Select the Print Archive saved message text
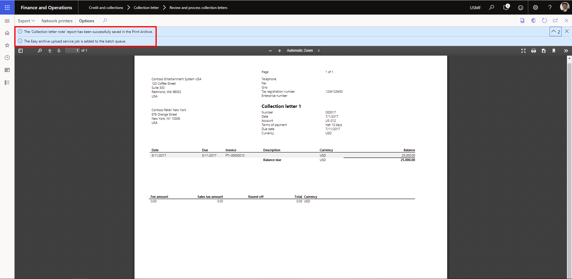Viewport: 572px width, 279px height. (88, 32)
